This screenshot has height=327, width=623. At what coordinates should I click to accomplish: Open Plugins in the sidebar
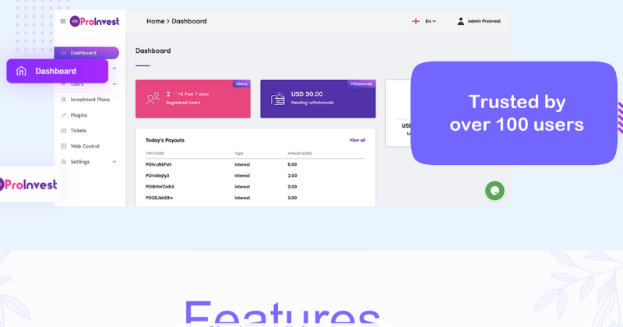(x=79, y=115)
